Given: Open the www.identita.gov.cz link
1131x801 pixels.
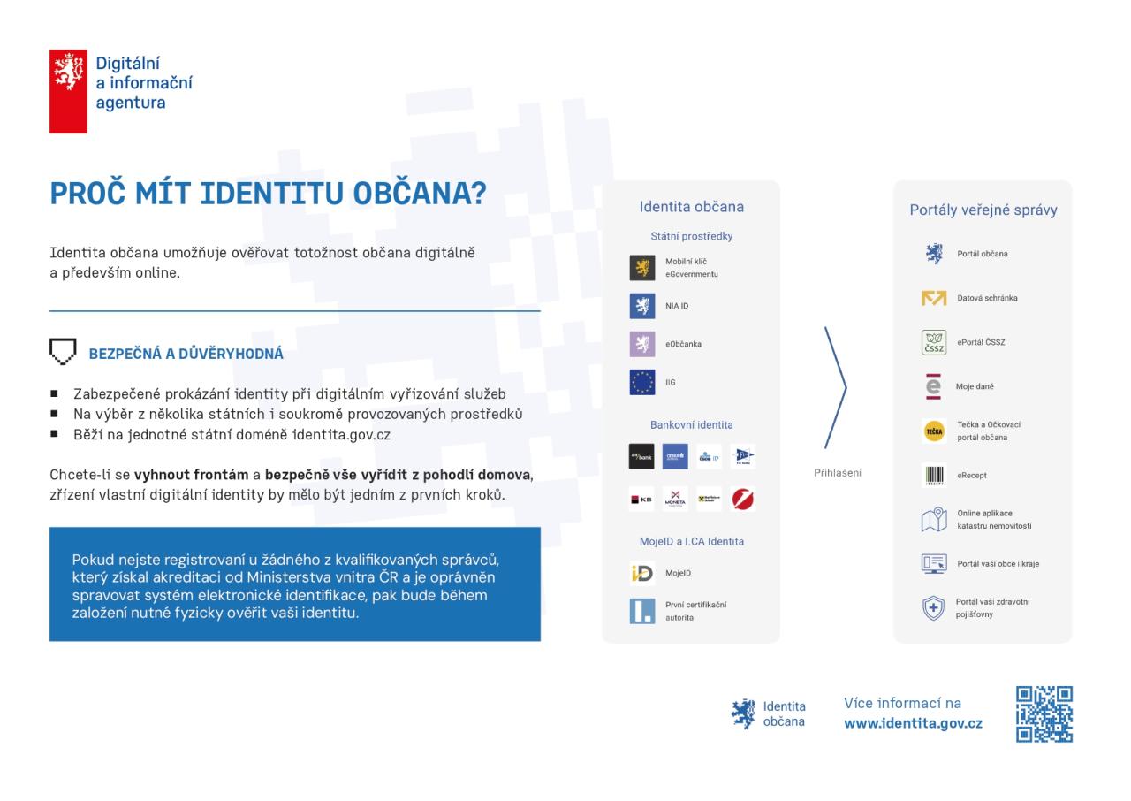Looking at the screenshot, I should 913,723.
